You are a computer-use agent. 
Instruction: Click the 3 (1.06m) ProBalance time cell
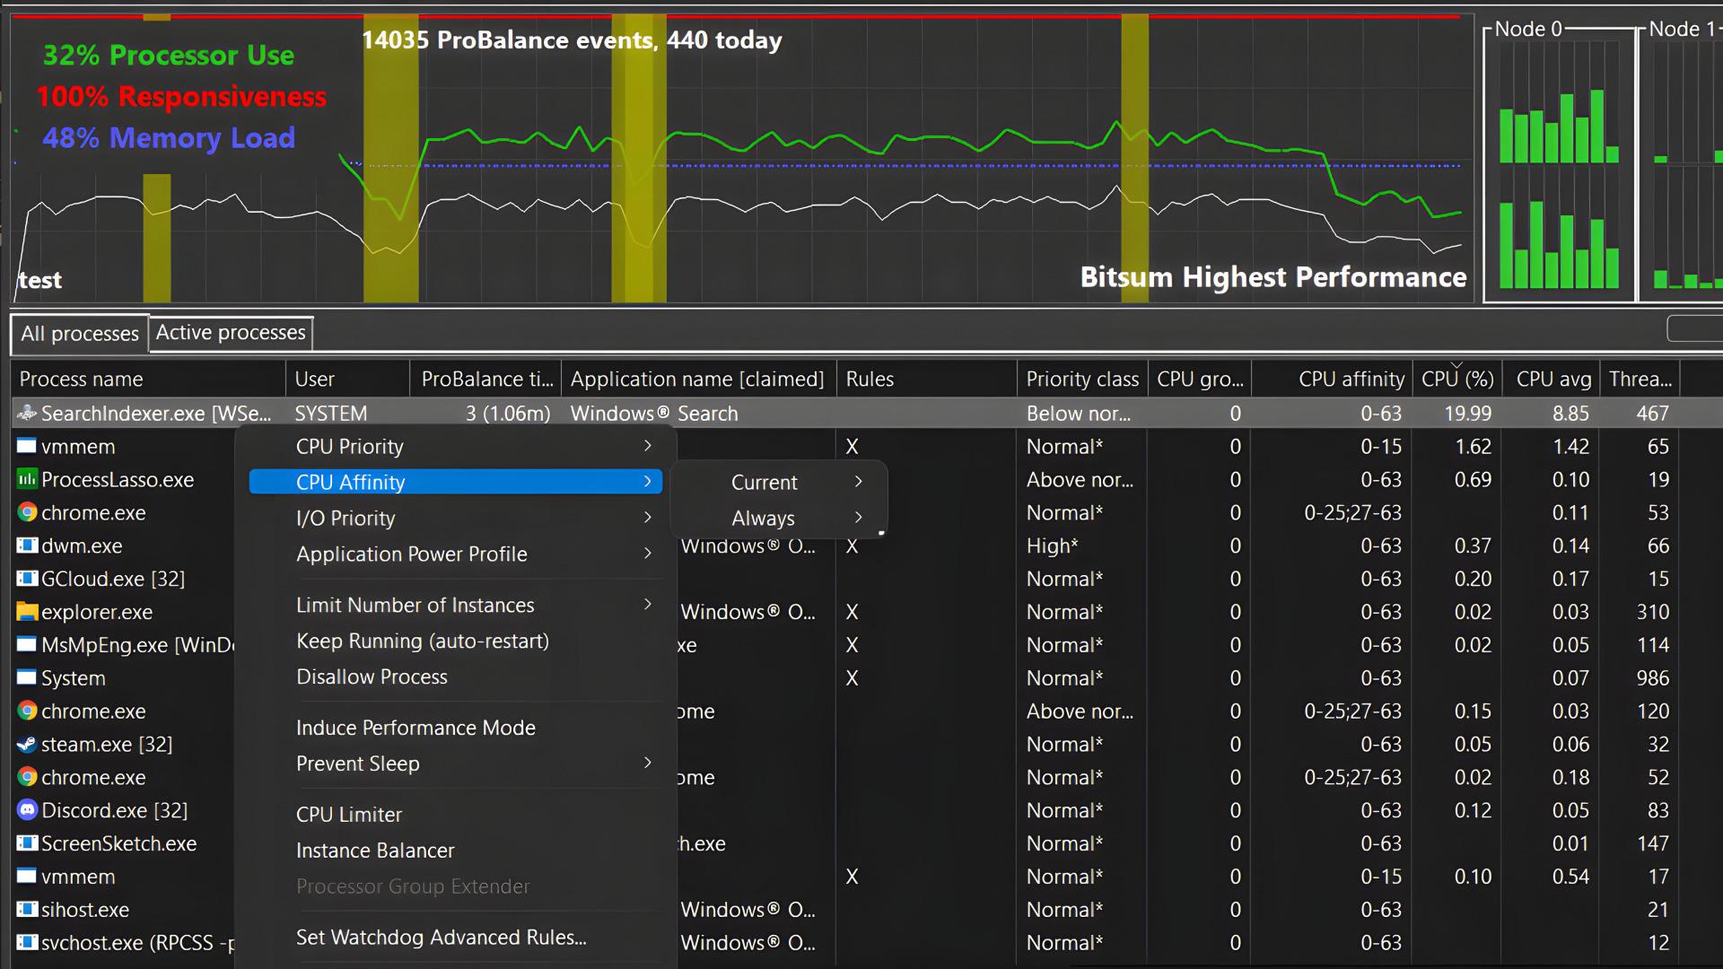(508, 414)
